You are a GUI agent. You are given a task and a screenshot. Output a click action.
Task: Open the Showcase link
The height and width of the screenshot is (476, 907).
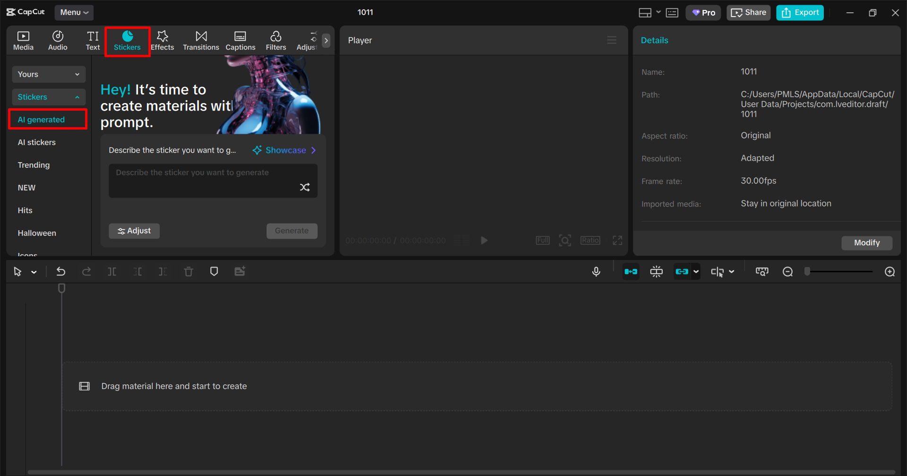coord(284,150)
